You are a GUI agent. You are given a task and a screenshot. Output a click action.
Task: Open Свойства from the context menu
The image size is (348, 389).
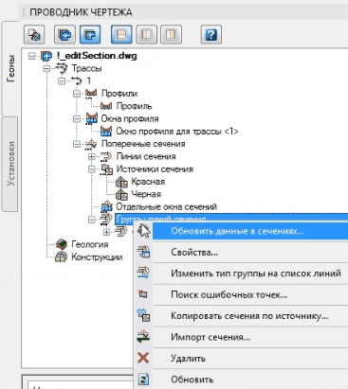pyautogui.click(x=242, y=253)
